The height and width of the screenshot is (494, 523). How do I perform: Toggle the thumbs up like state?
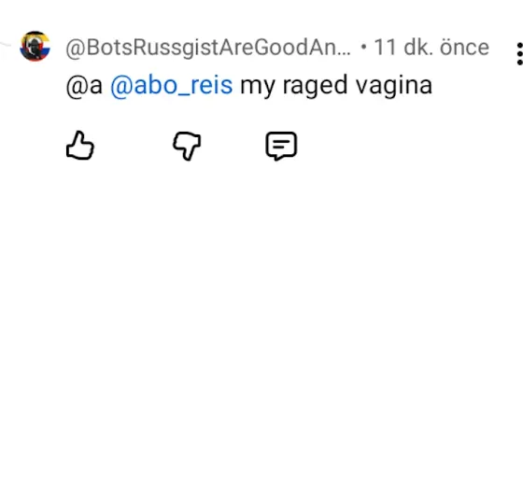point(80,146)
